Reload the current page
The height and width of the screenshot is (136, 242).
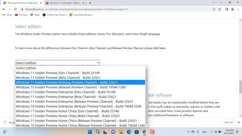pos(15,9)
